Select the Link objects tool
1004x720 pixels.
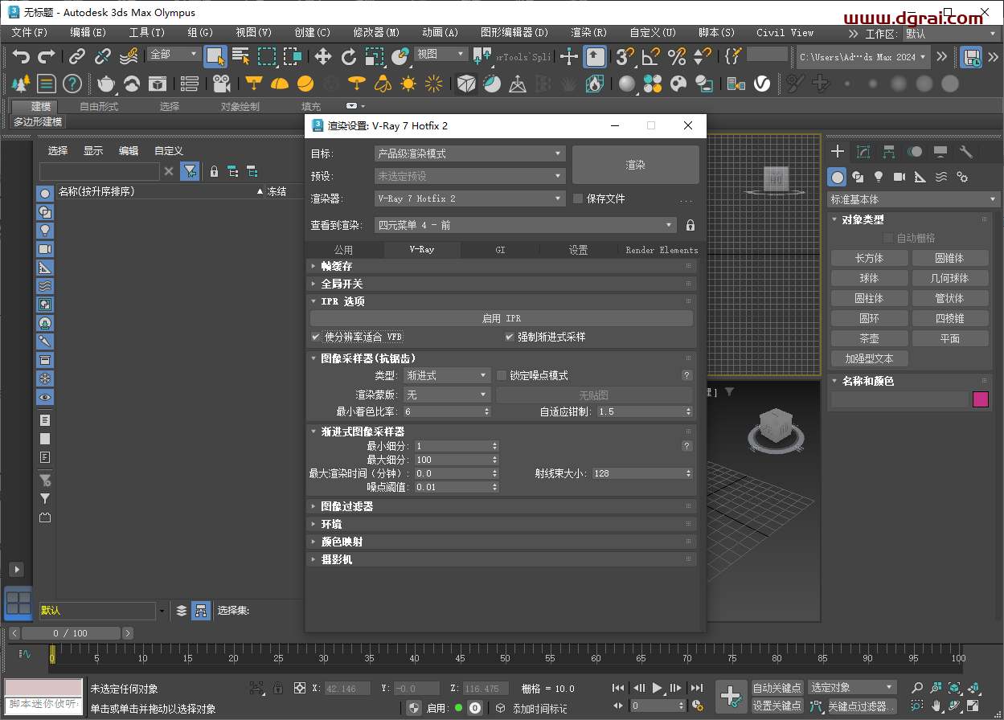[76, 56]
